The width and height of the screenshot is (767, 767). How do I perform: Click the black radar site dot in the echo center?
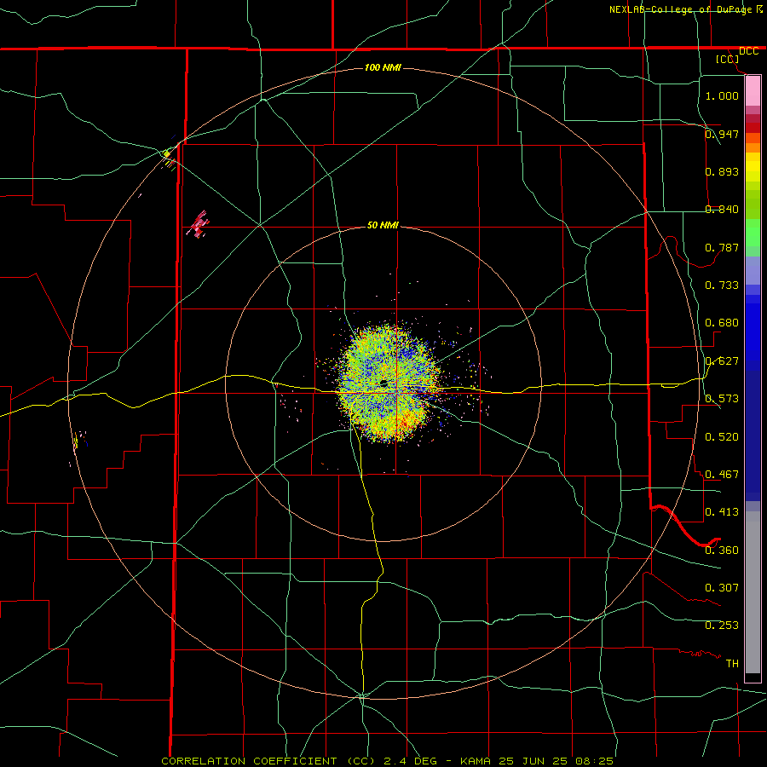pyautogui.click(x=384, y=383)
